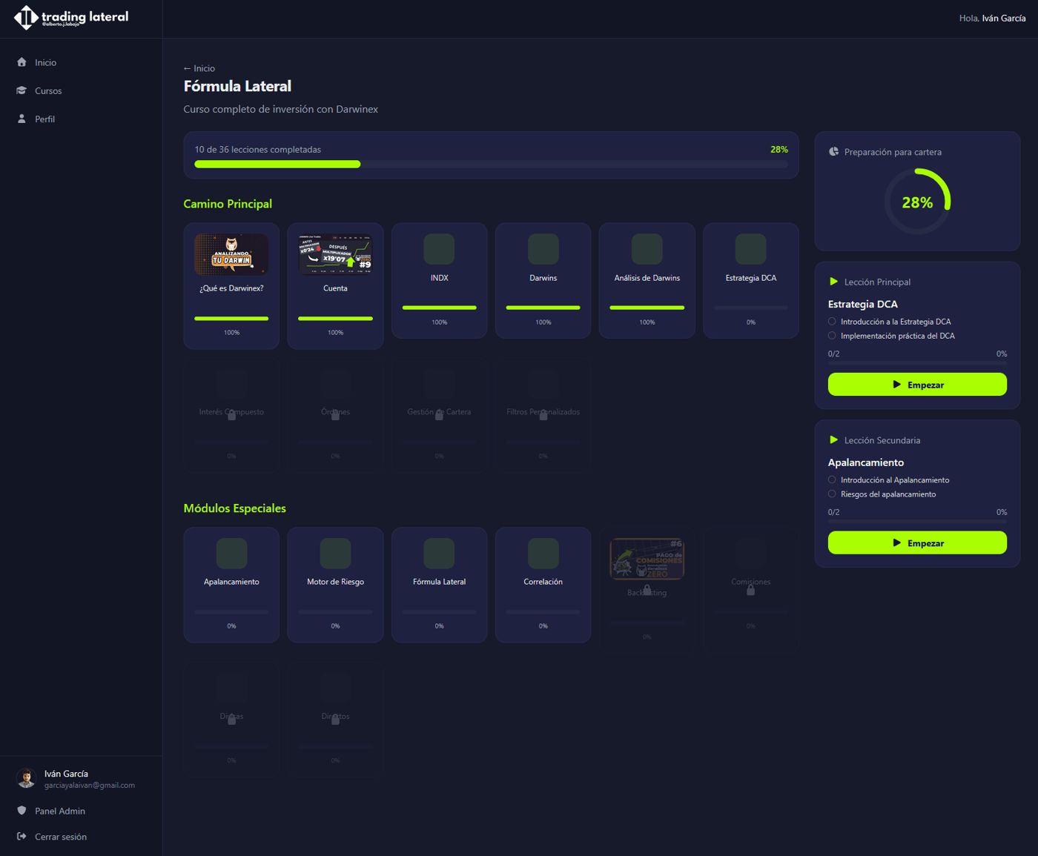Click the play icon next to Lección Secundaria
The height and width of the screenshot is (856, 1038).
click(x=833, y=440)
